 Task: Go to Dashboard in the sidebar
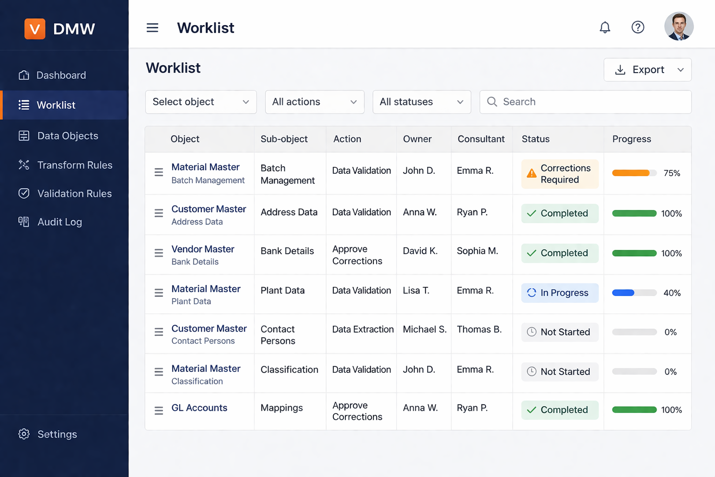(x=61, y=75)
